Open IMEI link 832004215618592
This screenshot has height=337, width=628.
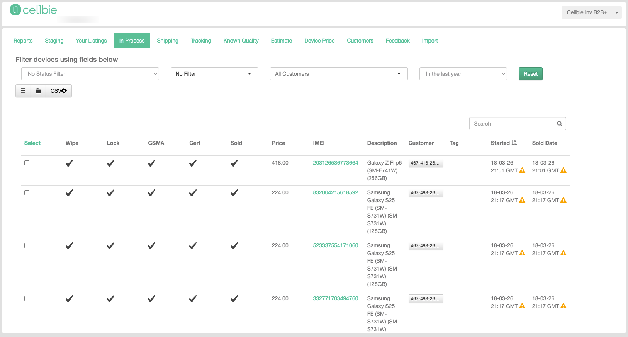pos(336,192)
